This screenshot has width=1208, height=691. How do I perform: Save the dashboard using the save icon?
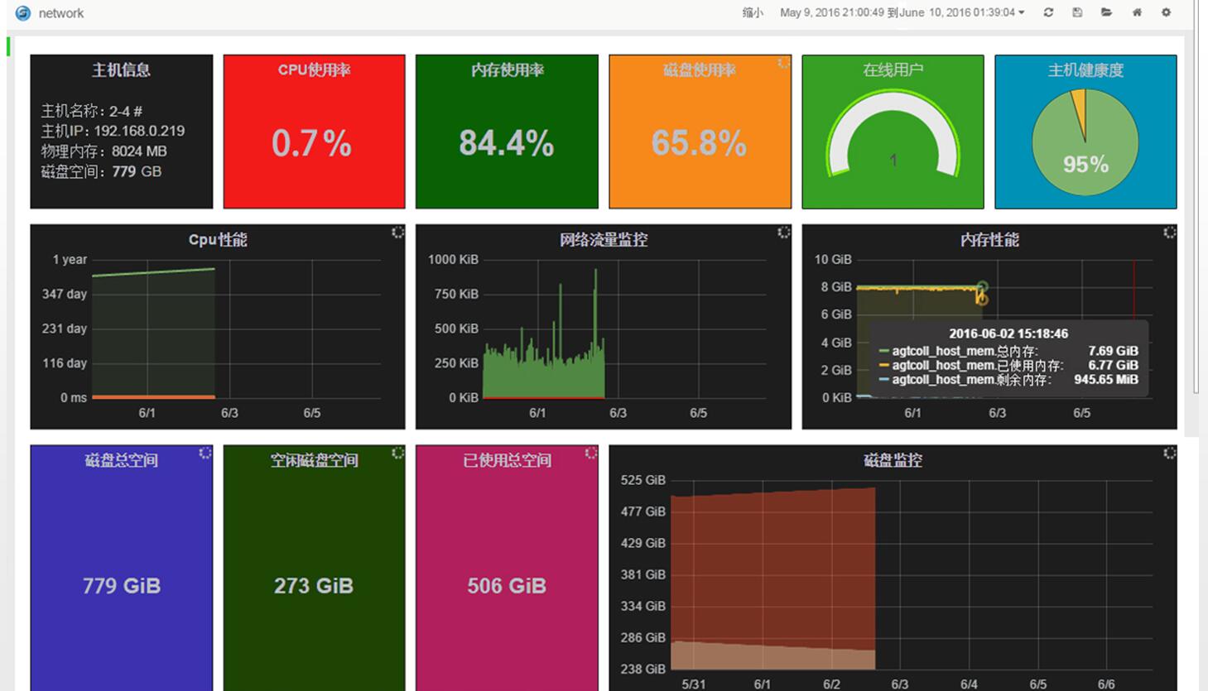(1077, 12)
